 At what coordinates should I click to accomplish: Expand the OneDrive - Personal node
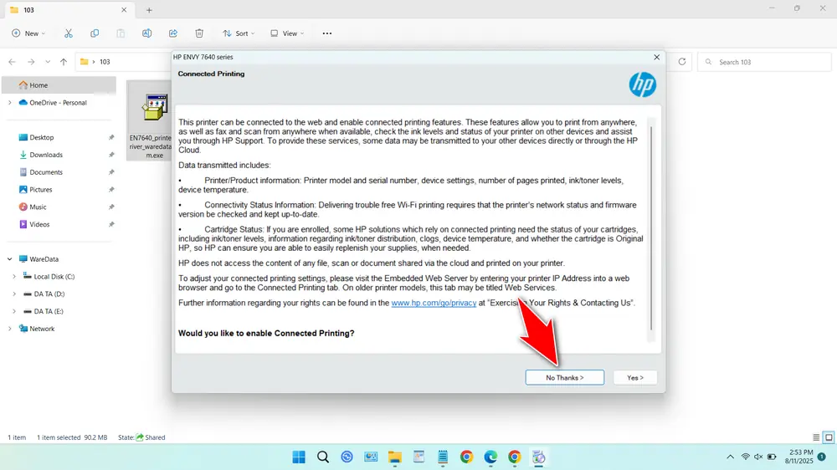click(x=9, y=102)
